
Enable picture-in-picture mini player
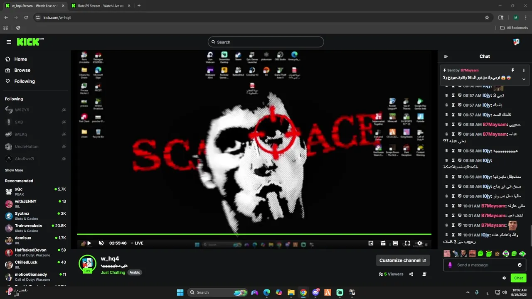click(371, 243)
